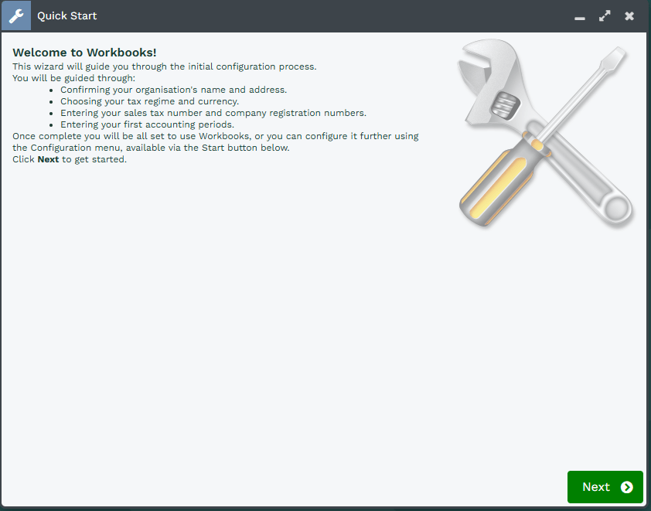
Task: Select the first accounting periods bullet
Action: [148, 124]
